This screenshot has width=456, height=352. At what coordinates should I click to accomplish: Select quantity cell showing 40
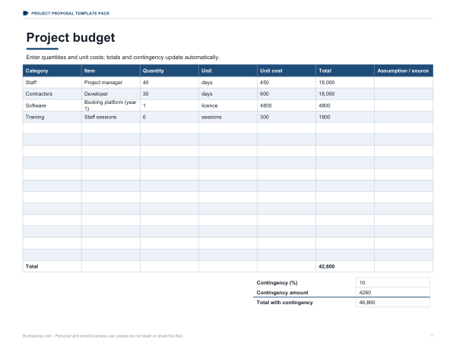coord(169,83)
